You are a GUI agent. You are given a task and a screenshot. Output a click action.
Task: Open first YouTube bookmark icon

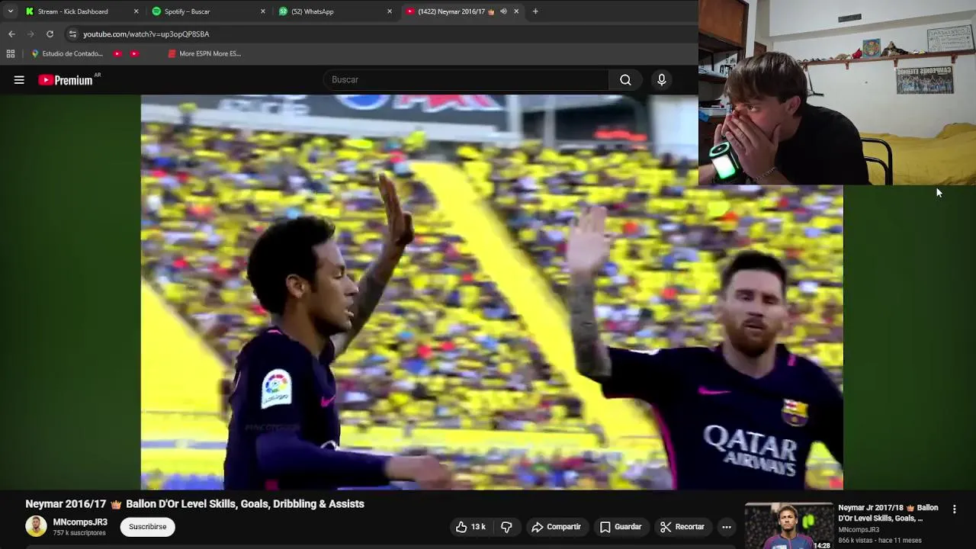click(117, 53)
